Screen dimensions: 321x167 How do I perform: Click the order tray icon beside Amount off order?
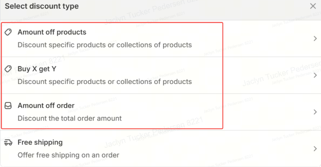click(8, 106)
